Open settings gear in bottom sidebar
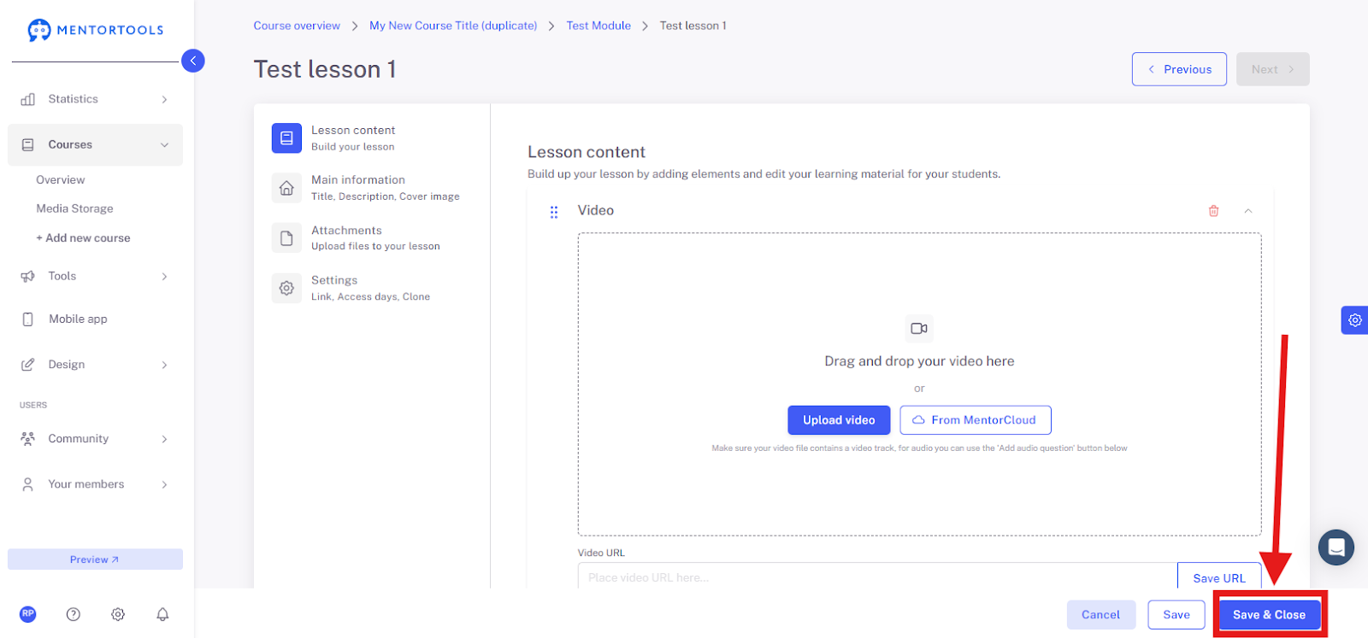 (118, 614)
